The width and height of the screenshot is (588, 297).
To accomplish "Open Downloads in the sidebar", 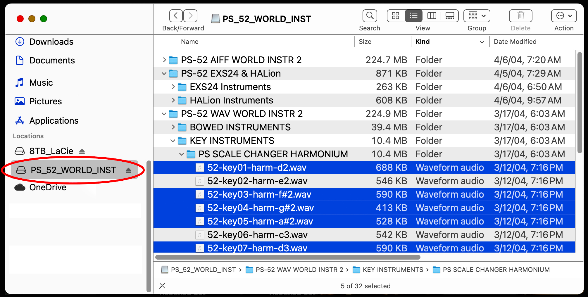I will [44, 42].
